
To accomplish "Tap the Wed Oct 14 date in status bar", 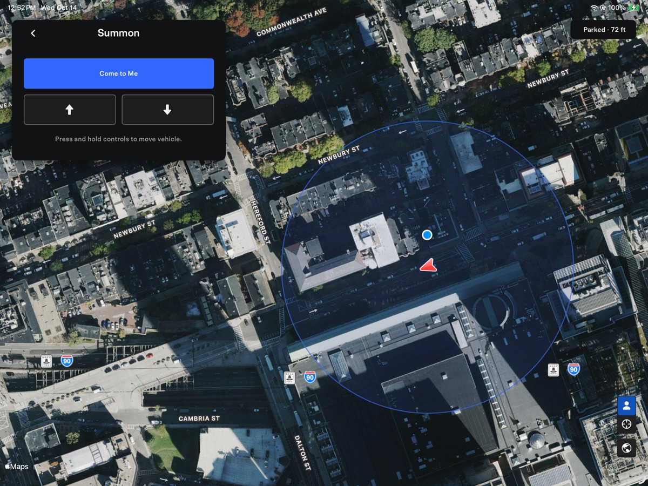I will click(x=59, y=8).
